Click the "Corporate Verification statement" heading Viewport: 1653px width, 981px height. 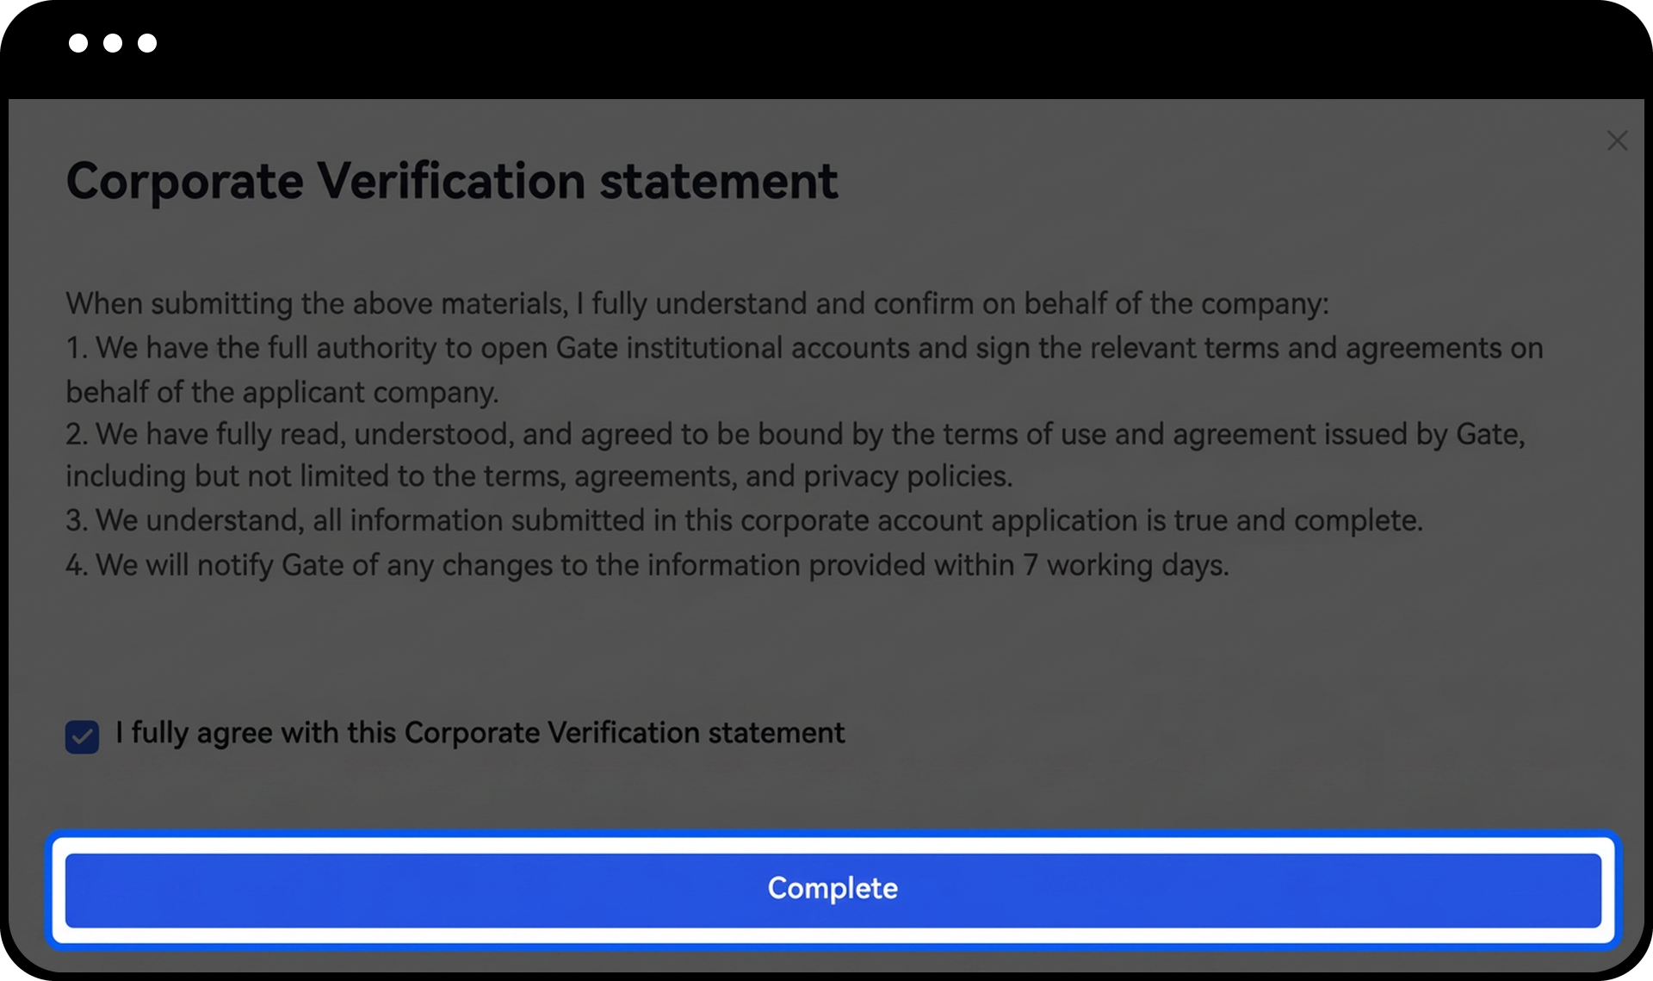tap(451, 181)
